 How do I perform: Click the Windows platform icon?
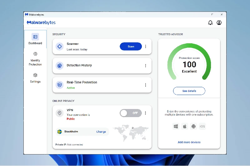[x=176, y=126]
